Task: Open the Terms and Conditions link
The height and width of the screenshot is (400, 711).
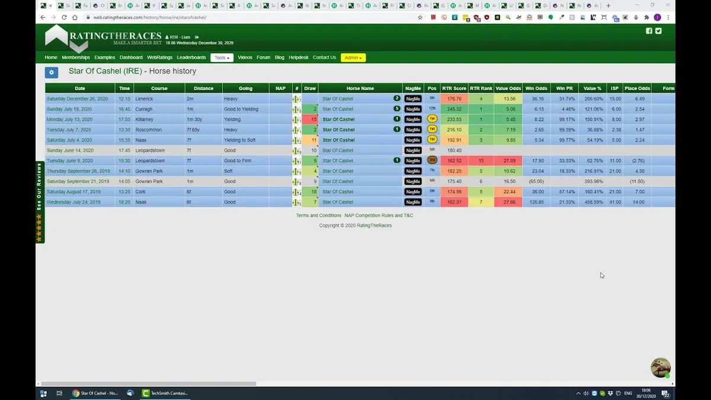Action: [319, 215]
